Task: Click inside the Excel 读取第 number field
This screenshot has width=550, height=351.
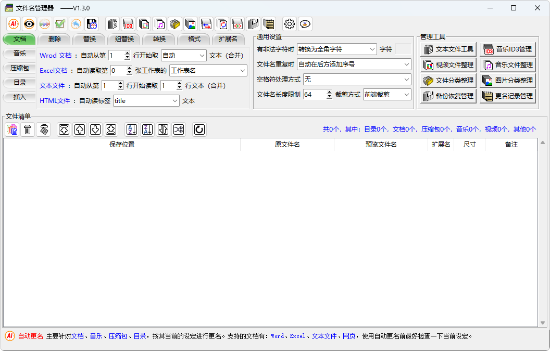Action: click(117, 70)
